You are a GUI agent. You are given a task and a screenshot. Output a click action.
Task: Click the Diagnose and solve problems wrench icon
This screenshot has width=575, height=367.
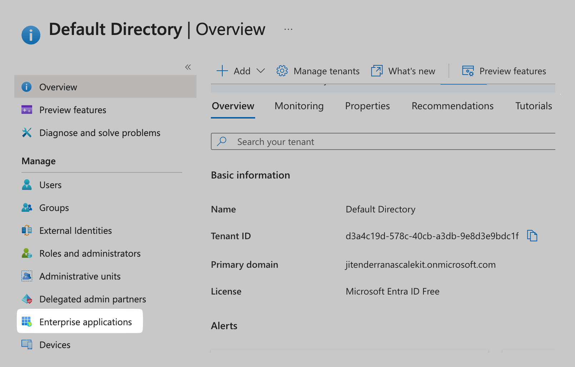point(26,133)
